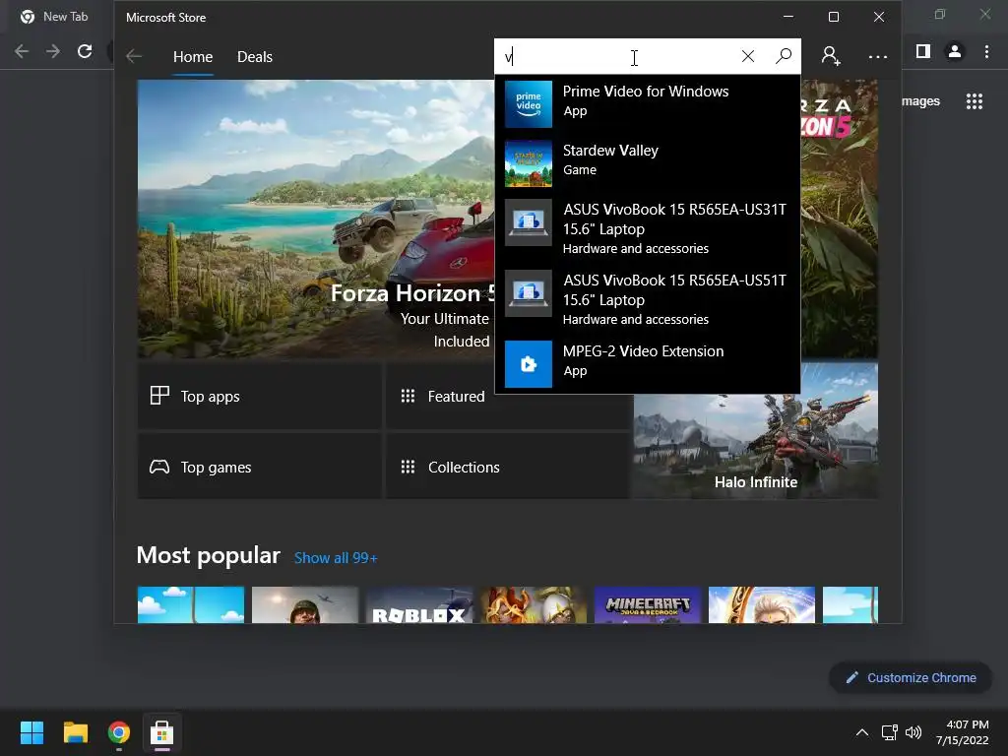Click the Store back arrow

(x=134, y=56)
